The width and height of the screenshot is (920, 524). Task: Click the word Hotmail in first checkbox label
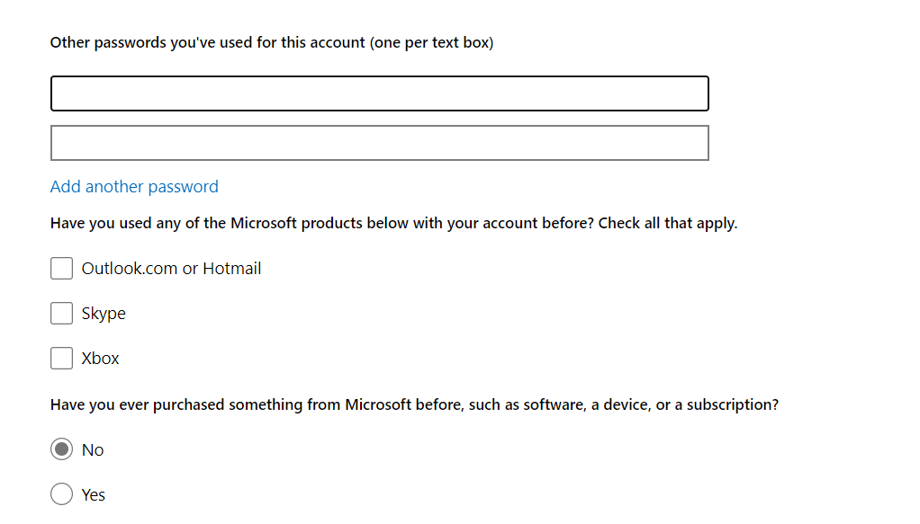[232, 268]
